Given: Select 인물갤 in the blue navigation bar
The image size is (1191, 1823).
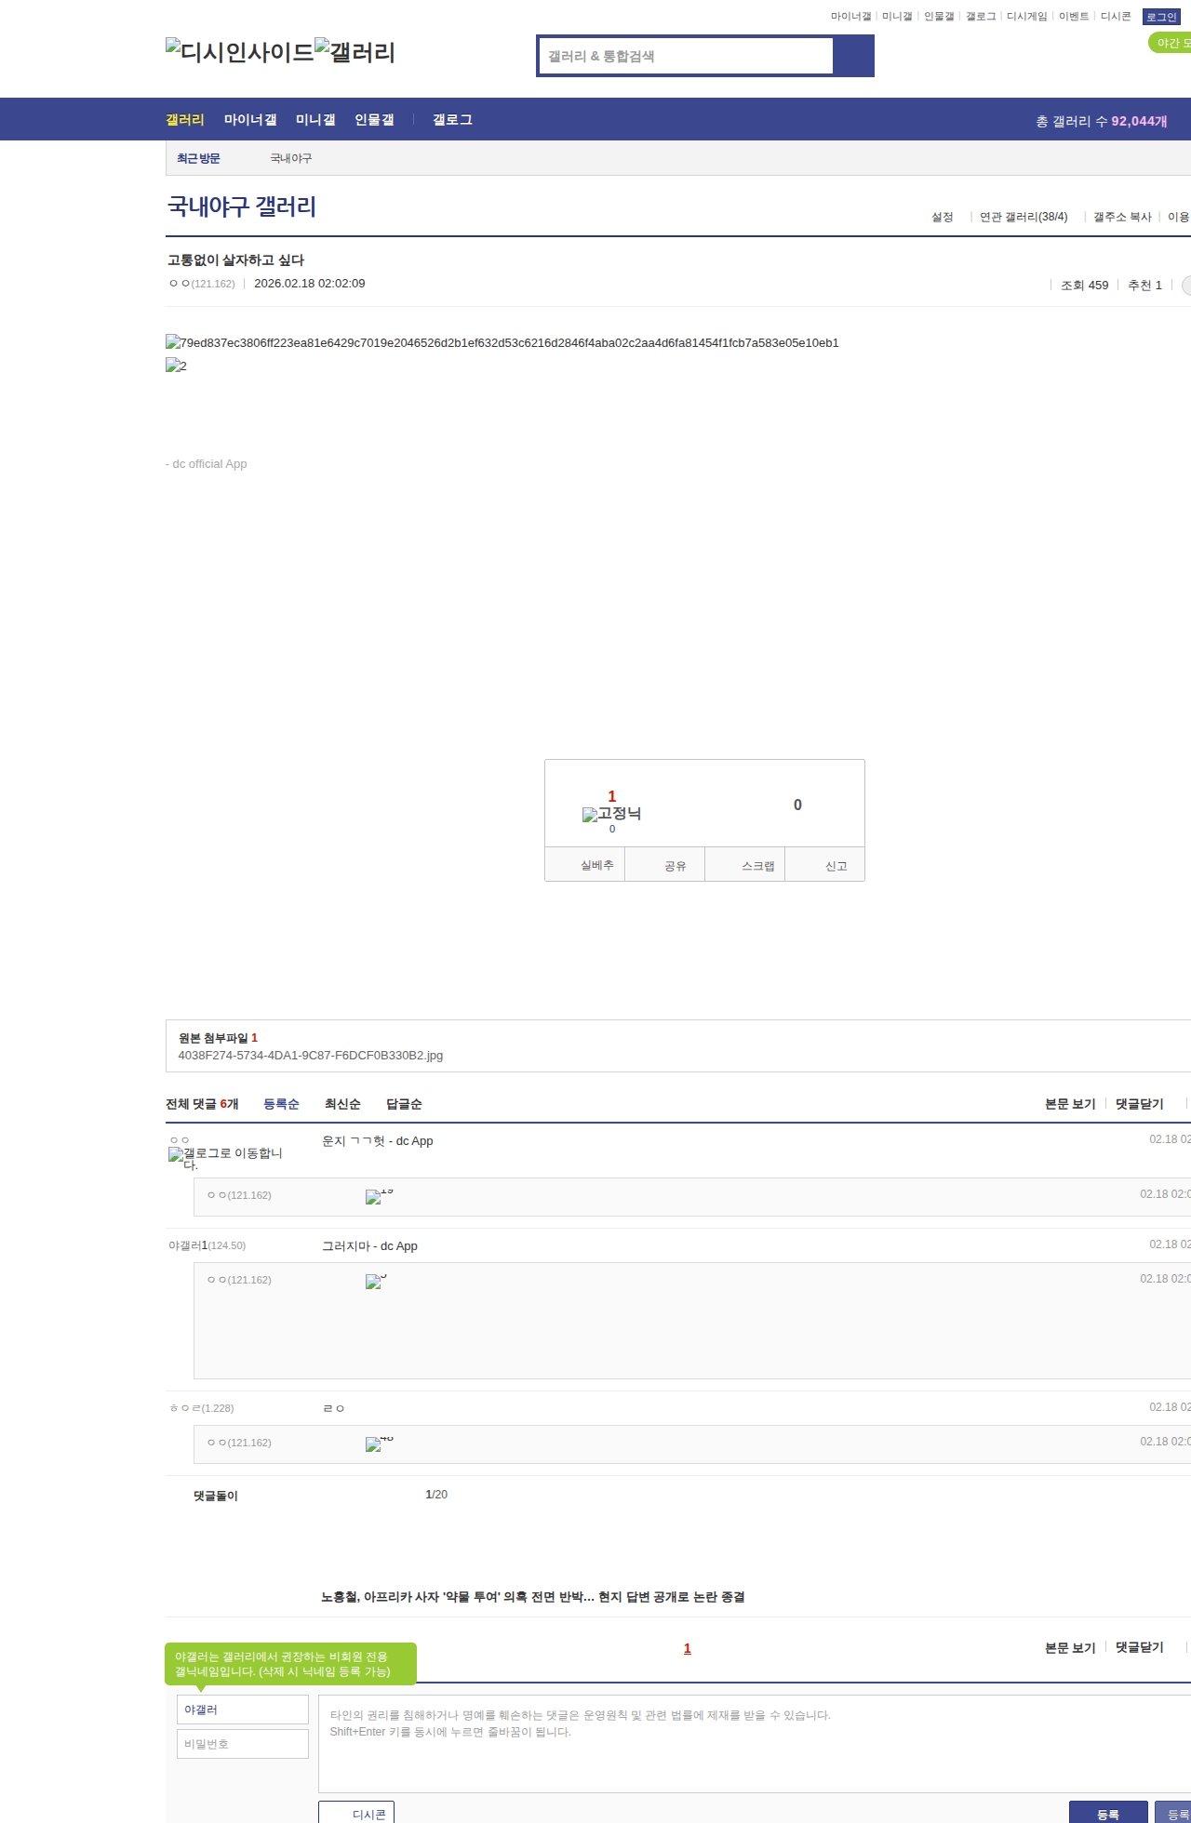Looking at the screenshot, I should [x=374, y=120].
